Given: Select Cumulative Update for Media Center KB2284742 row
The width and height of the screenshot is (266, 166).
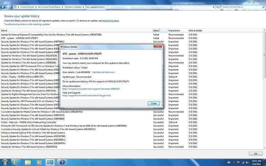Looking at the screenshot, I should pos(101,112).
